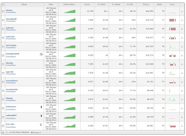The image size is (186, 136).
Task: Click the refresh icon in bottom toolbar
Action: pyautogui.click(x=7, y=133)
